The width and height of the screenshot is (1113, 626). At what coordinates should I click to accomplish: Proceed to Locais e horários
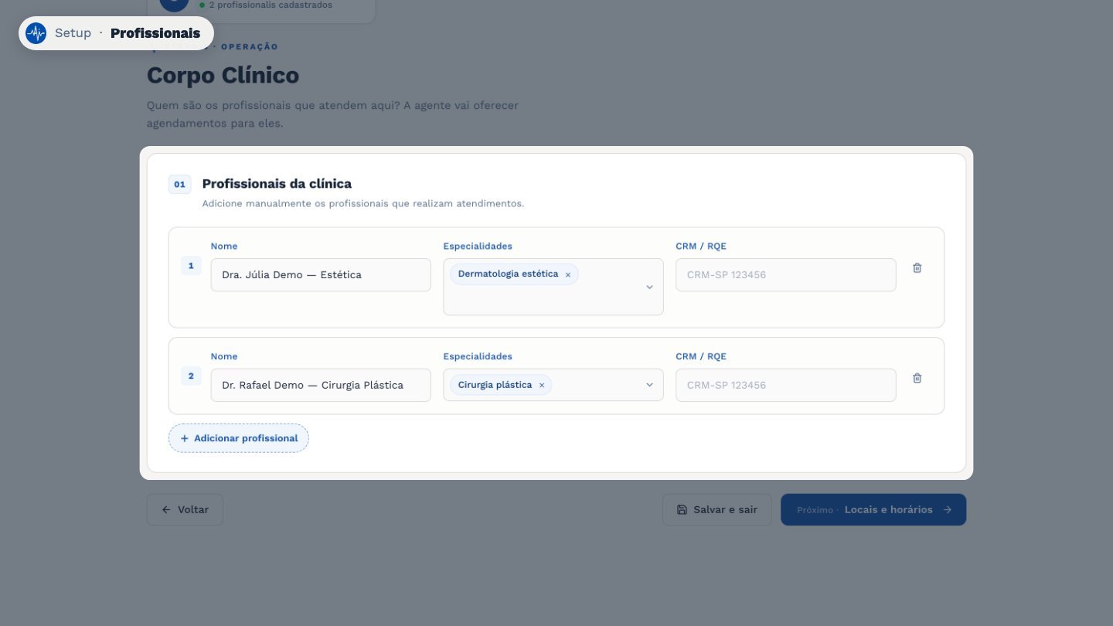(873, 510)
